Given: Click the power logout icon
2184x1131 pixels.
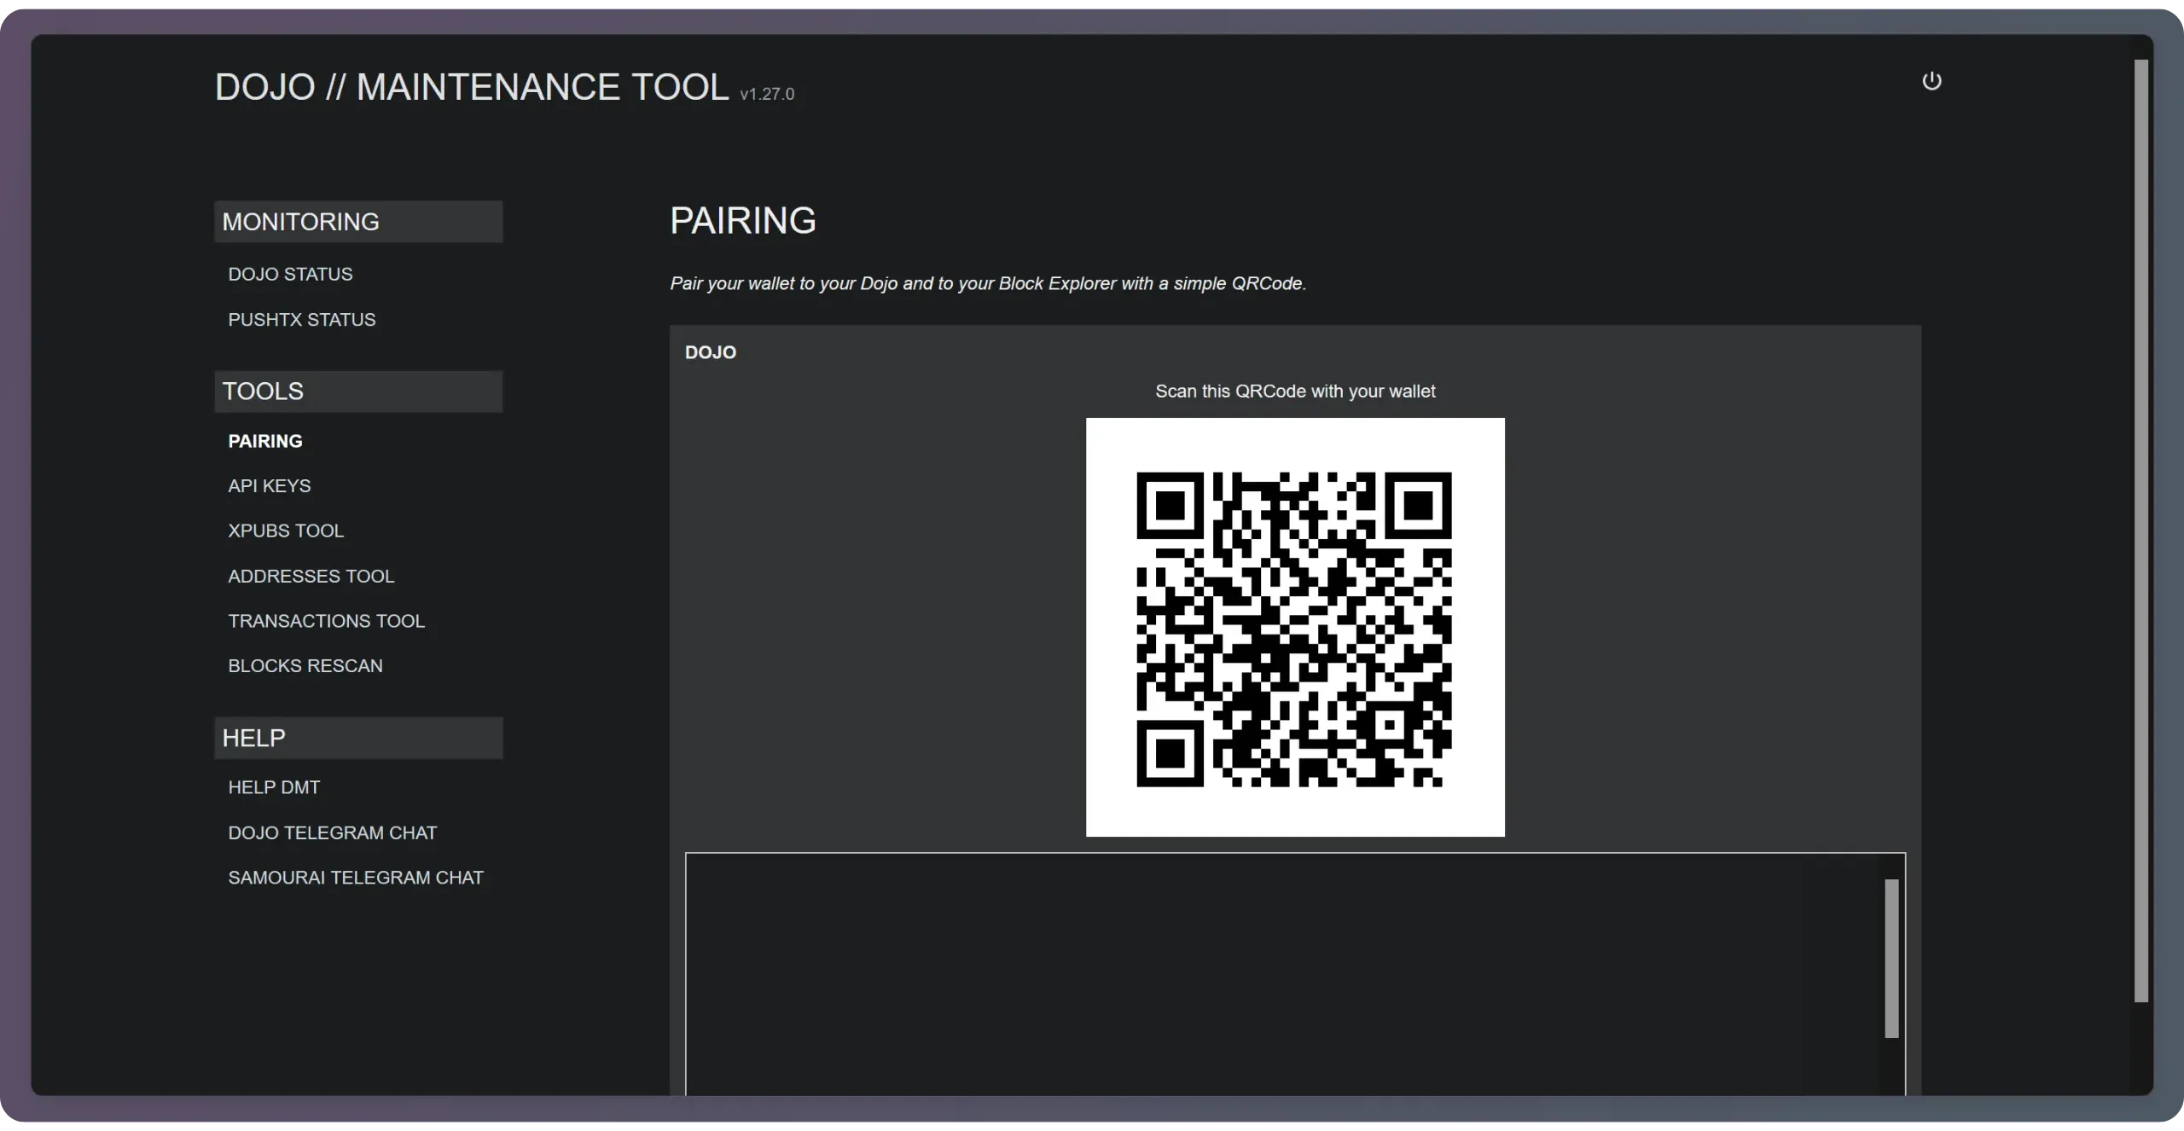Looking at the screenshot, I should point(1931,81).
